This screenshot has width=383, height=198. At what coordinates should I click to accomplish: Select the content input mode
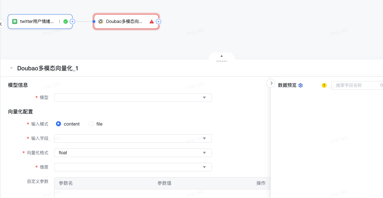[x=58, y=124]
